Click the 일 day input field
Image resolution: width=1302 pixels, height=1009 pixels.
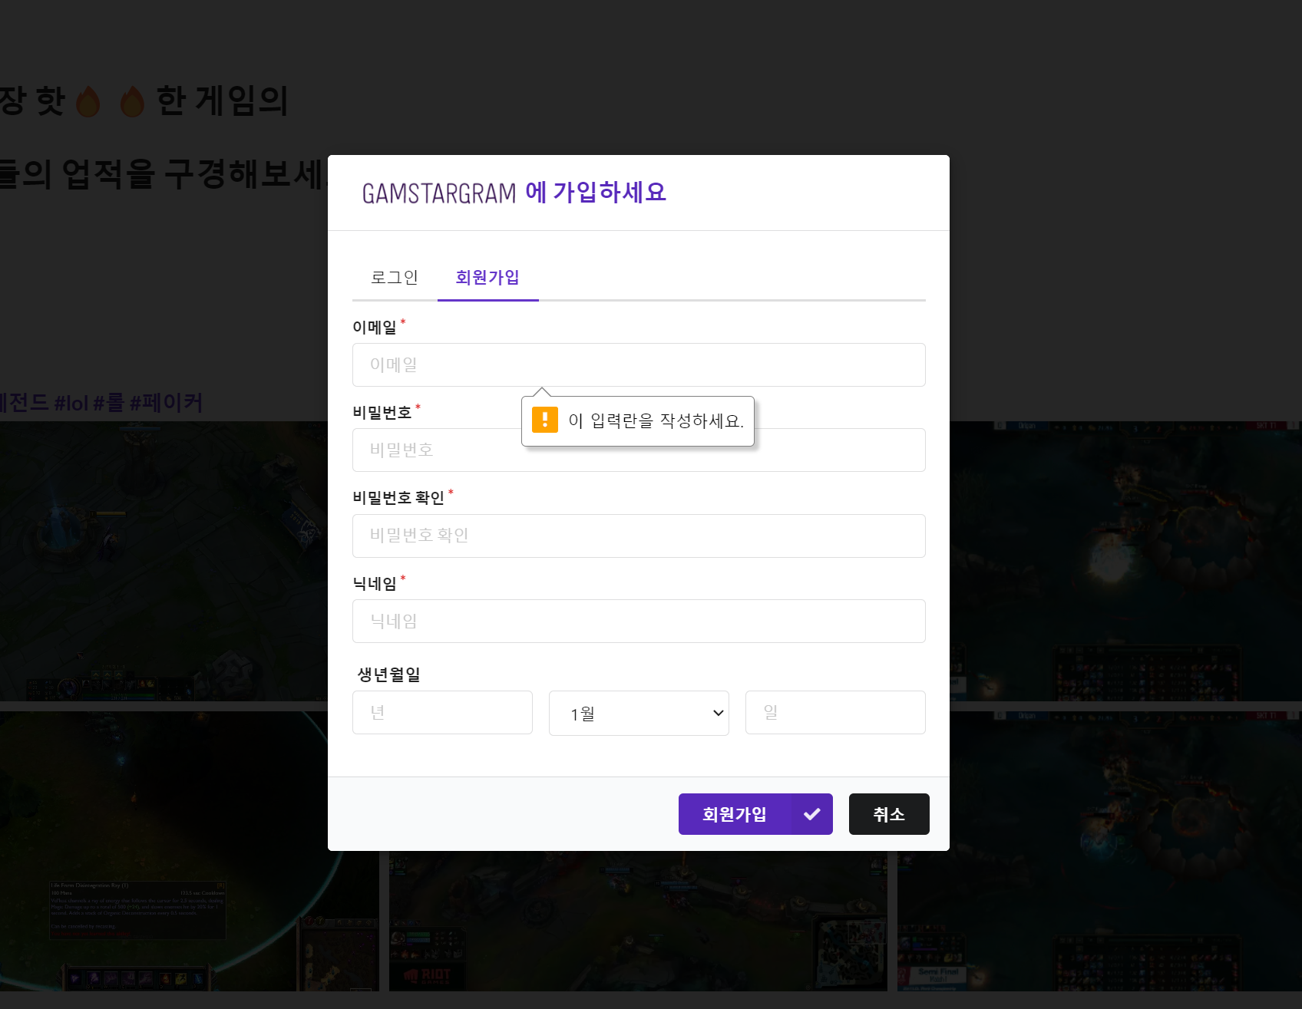[x=835, y=712]
